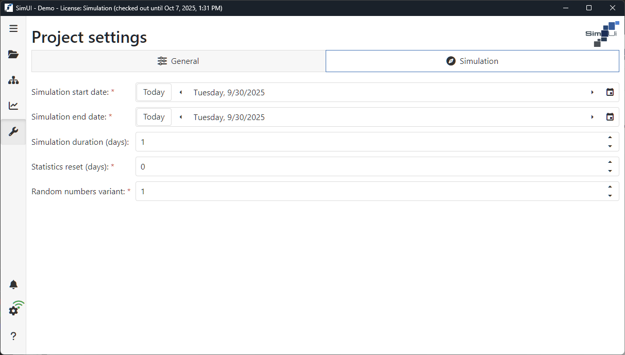
Task: Open calendar picker for simulation start date
Action: click(x=610, y=92)
